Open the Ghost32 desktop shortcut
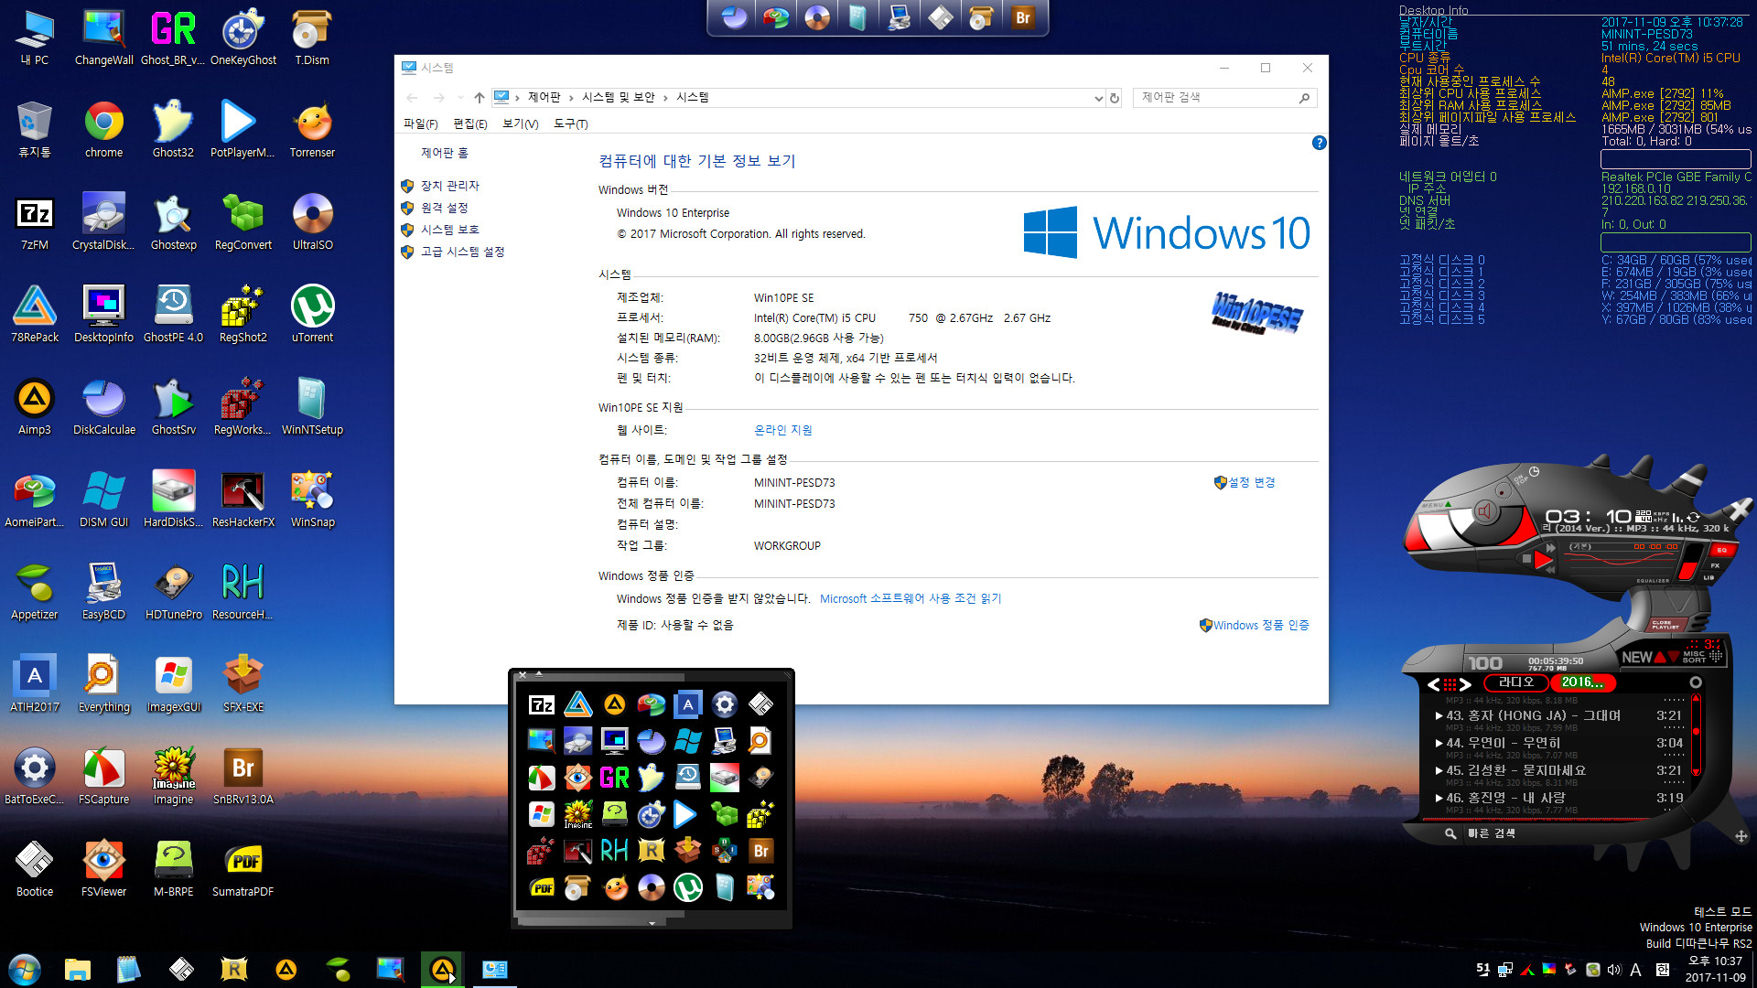The width and height of the screenshot is (1757, 988). pos(173,130)
